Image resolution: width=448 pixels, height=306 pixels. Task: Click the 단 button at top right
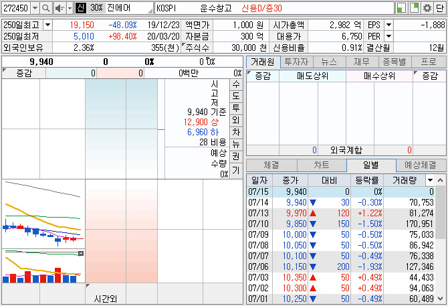click(440, 8)
